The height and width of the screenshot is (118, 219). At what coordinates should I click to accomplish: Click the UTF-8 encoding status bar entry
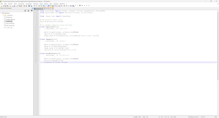tap(203, 117)
